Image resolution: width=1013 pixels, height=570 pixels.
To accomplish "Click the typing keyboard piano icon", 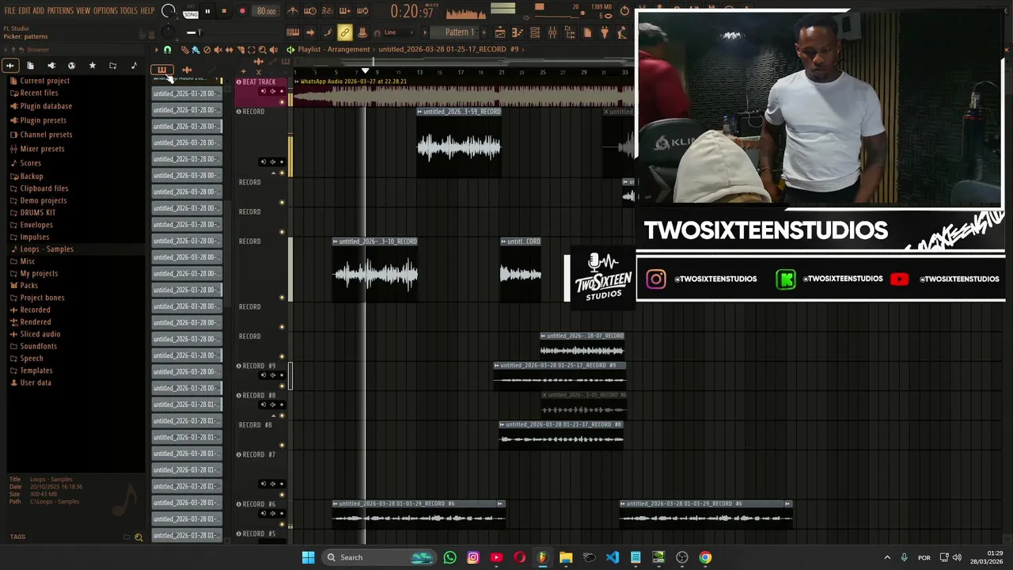I will pos(293,32).
